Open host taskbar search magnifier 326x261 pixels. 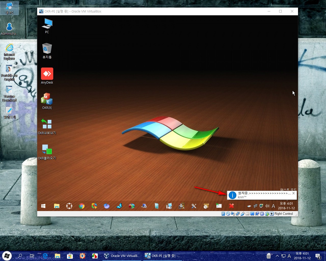pos(20,256)
